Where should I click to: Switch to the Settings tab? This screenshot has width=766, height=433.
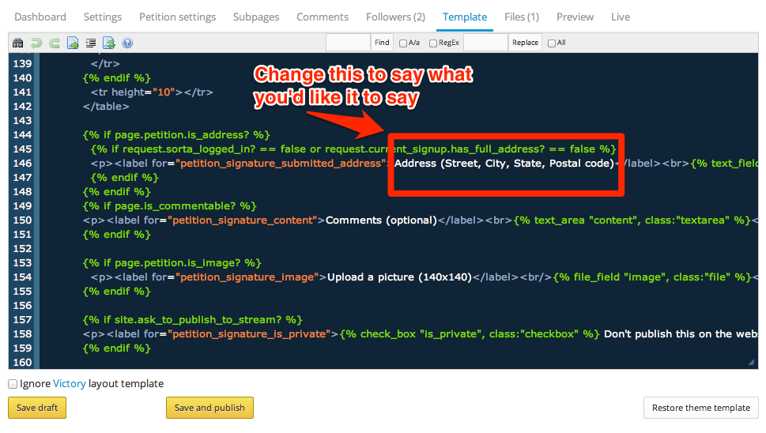click(103, 17)
